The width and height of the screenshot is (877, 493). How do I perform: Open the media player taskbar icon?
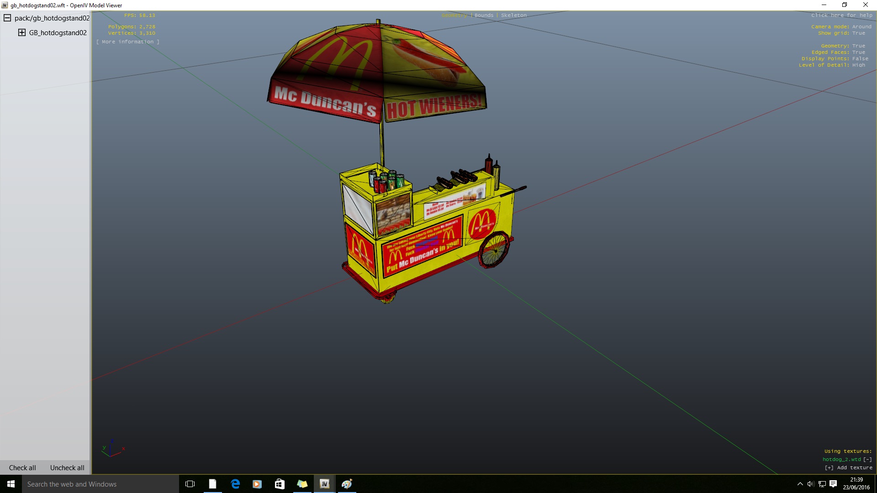coord(257,484)
